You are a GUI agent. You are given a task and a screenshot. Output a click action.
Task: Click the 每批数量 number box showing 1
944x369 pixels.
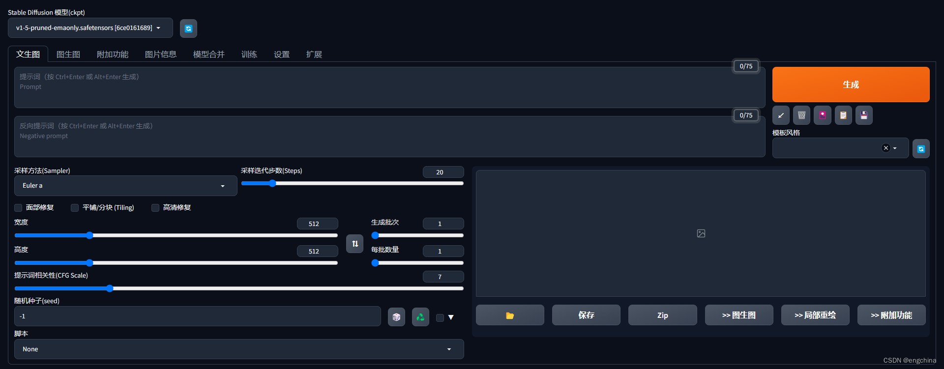[443, 251]
